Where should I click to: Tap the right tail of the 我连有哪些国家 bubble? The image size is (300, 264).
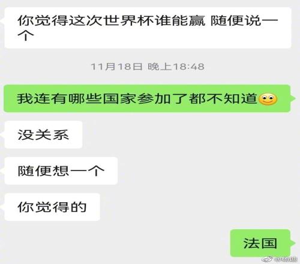point(293,98)
